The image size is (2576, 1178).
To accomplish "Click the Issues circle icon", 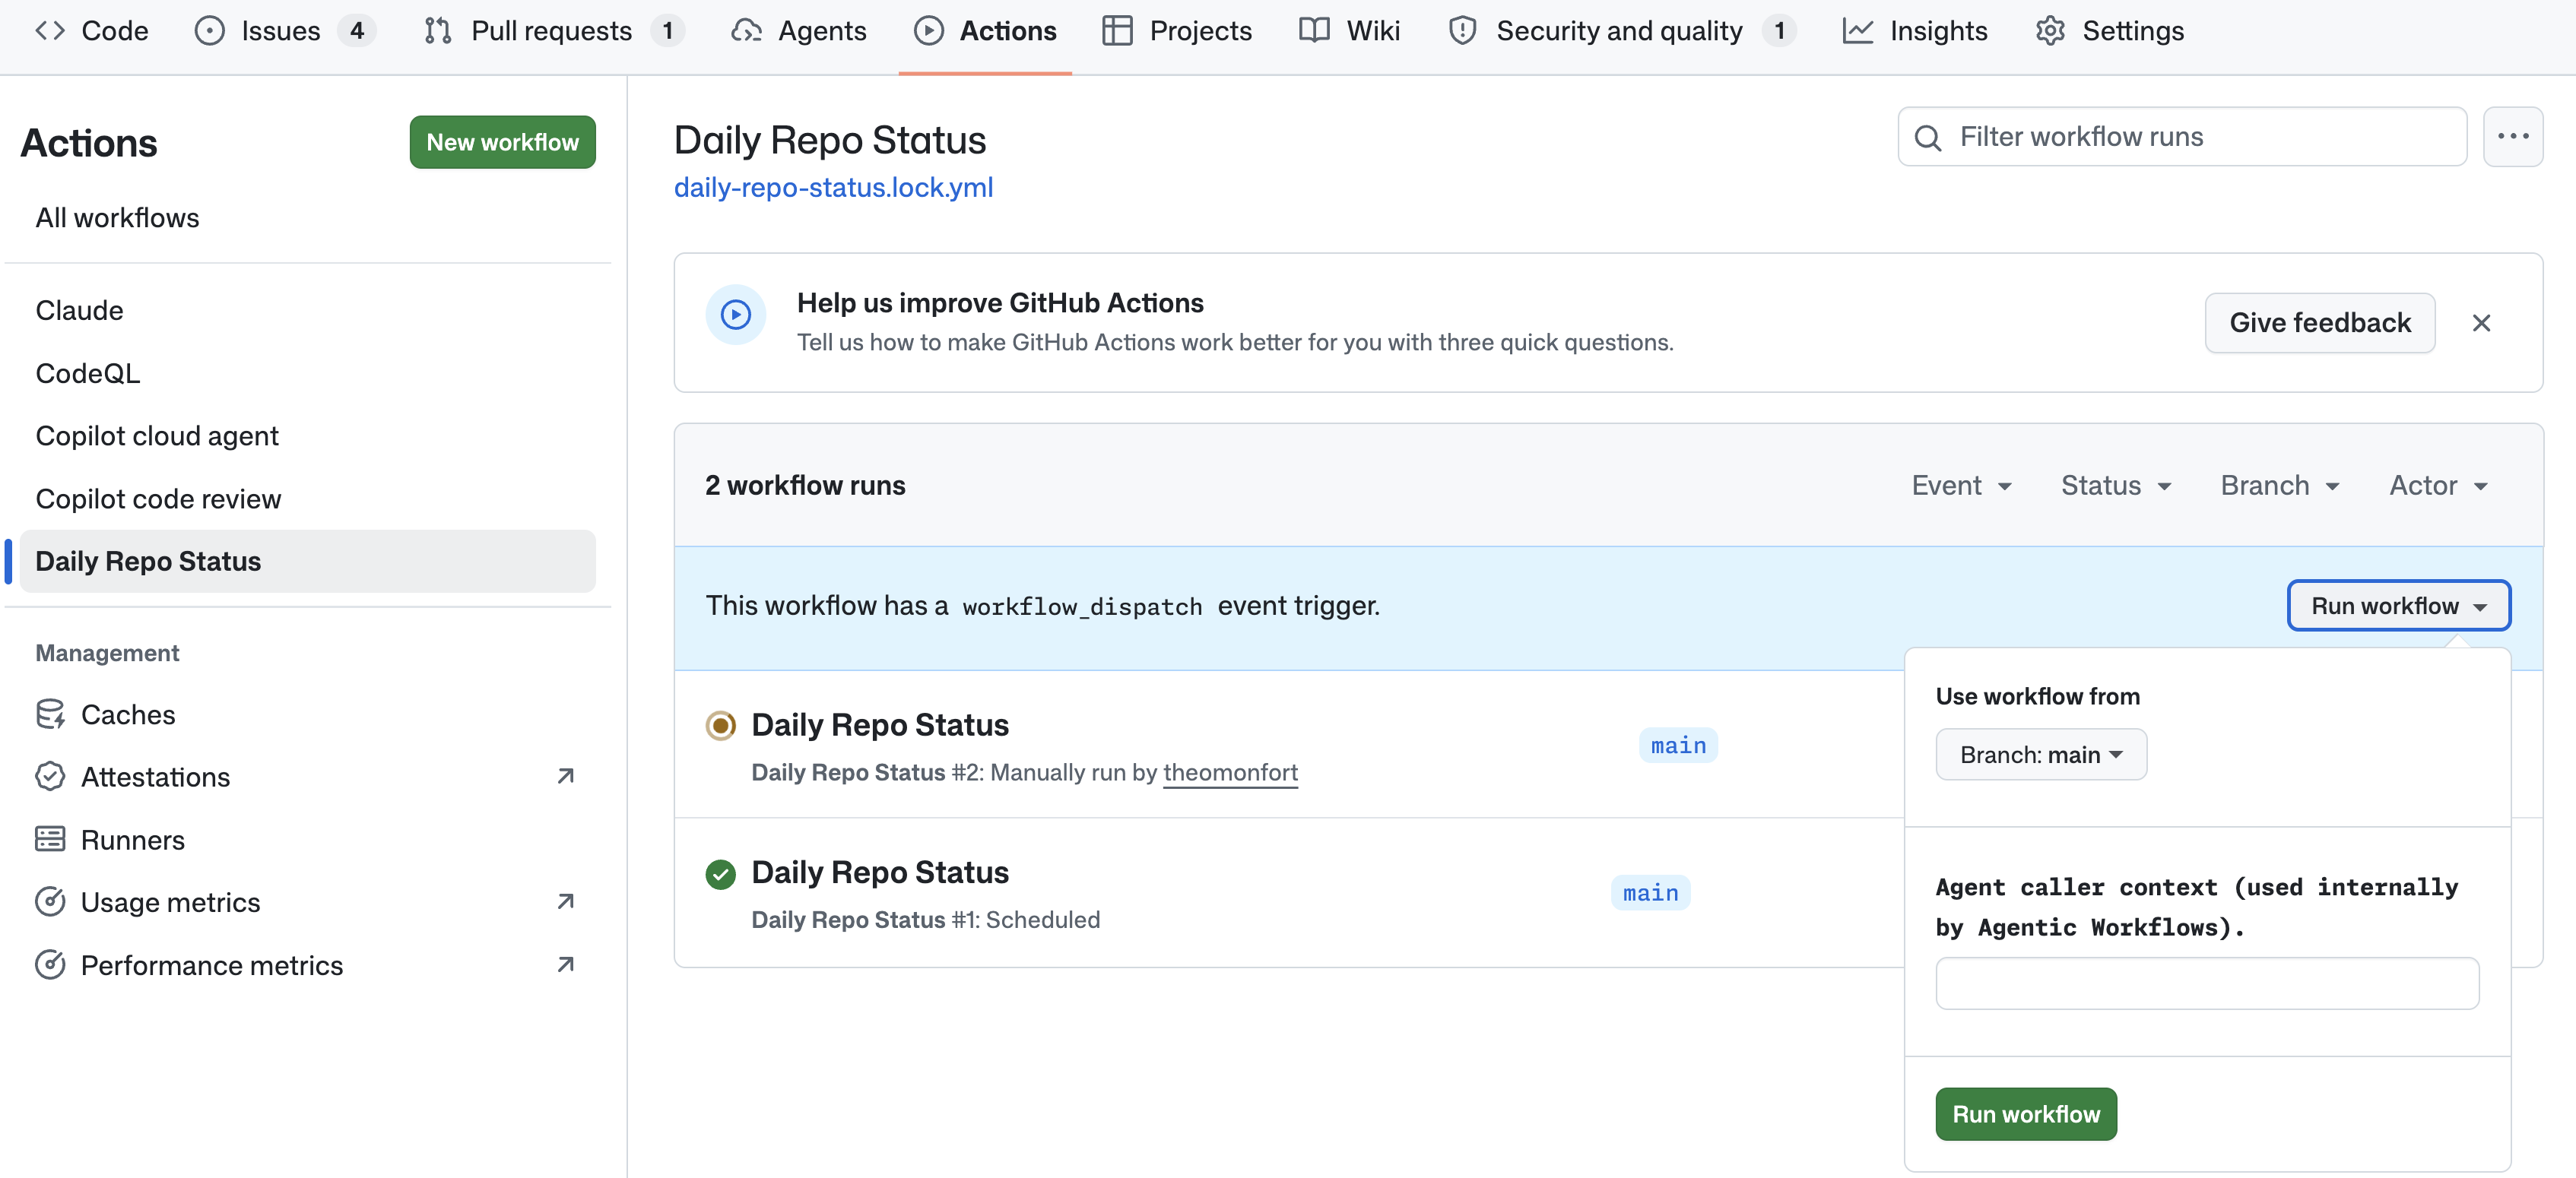I will [209, 31].
